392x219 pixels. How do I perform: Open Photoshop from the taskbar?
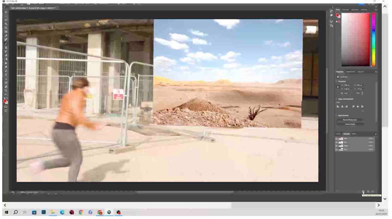pyautogui.click(x=43, y=213)
